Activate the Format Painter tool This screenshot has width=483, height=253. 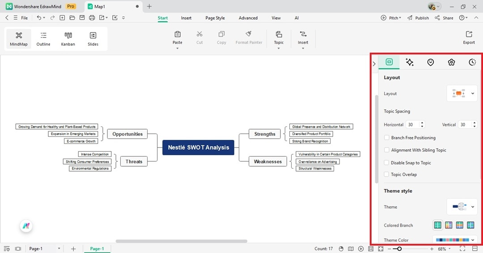[249, 38]
